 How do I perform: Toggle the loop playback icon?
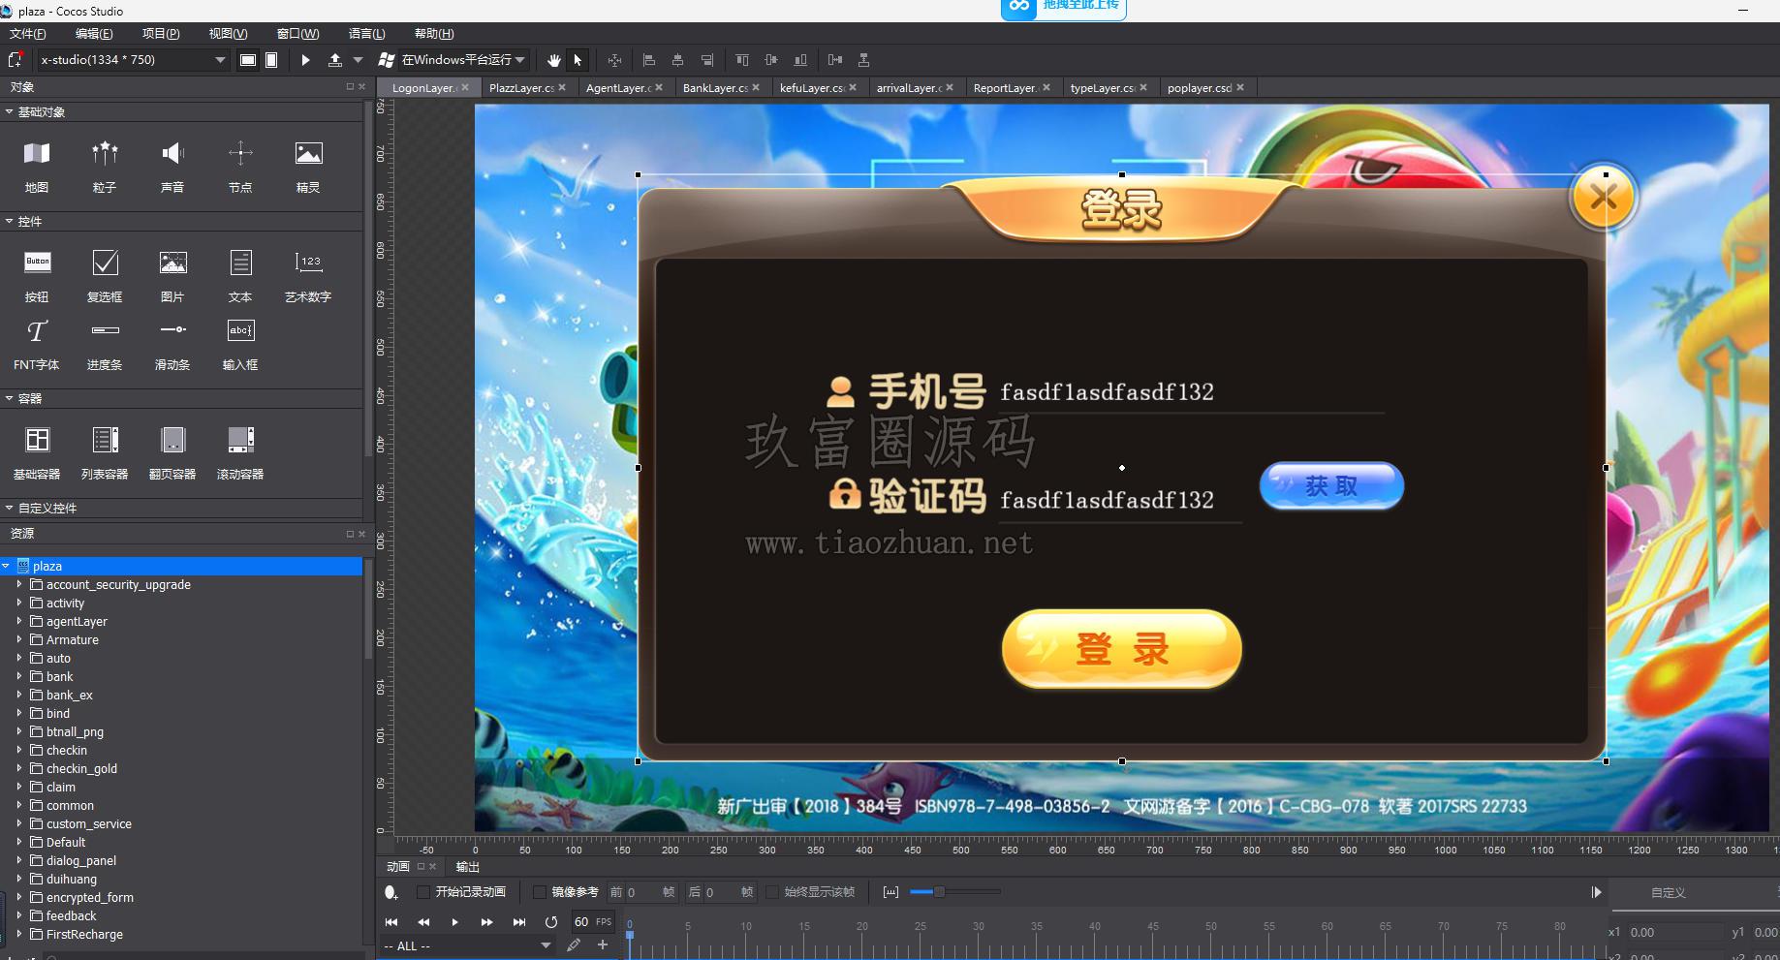point(551,922)
